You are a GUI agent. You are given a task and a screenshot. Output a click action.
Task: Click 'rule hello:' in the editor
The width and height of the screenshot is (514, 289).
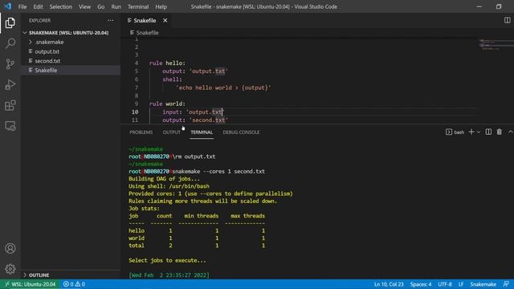click(x=167, y=63)
